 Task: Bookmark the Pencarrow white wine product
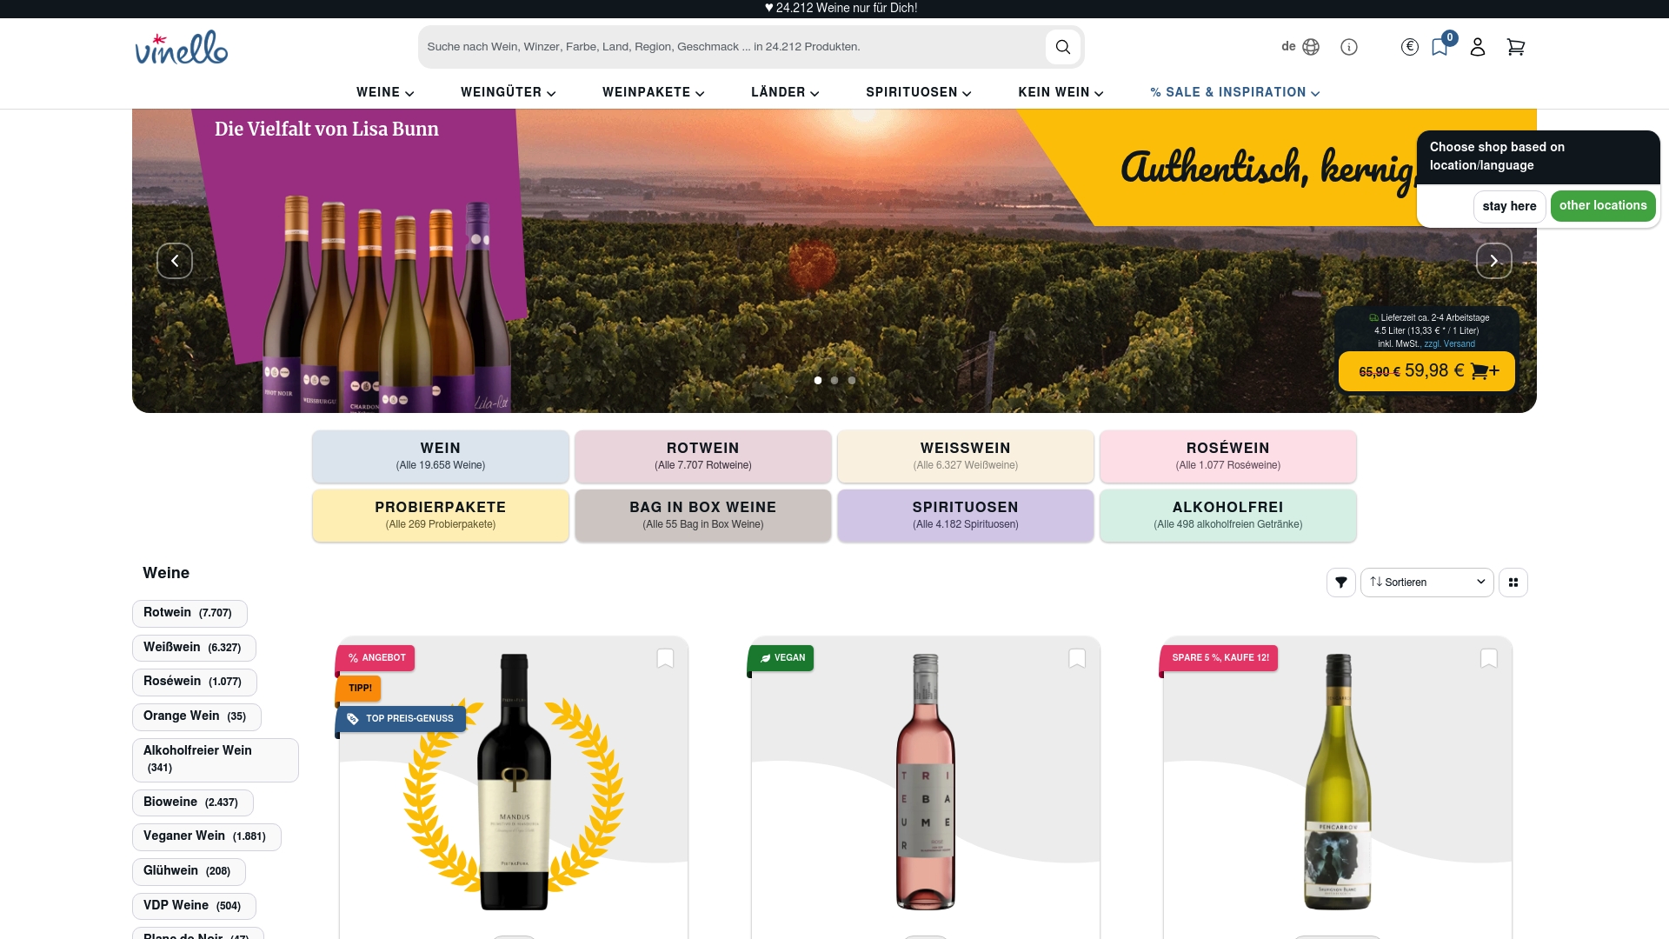(1489, 658)
